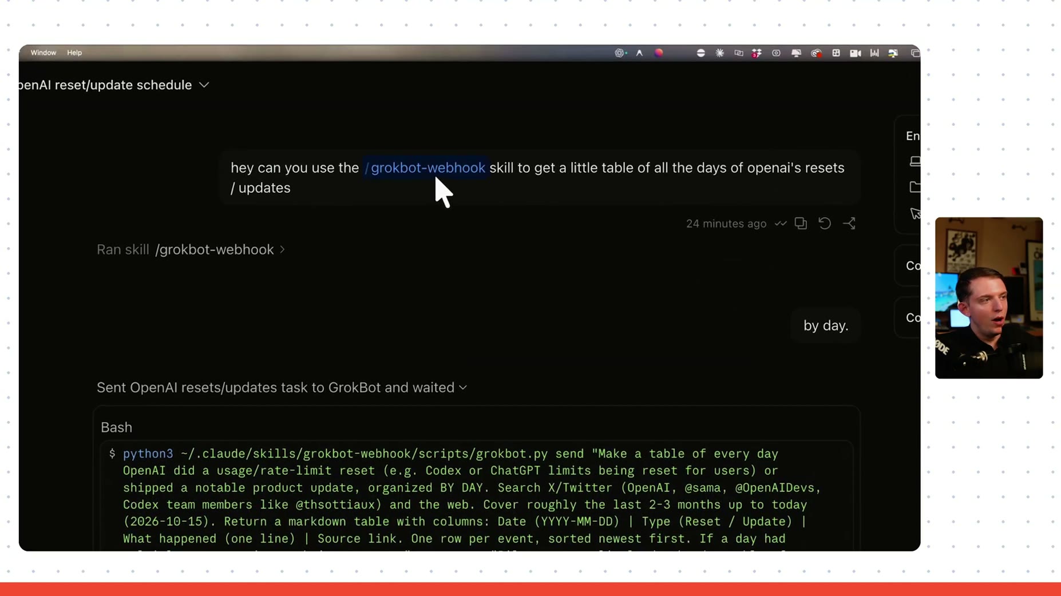Click the half-circle menu bar icon
This screenshot has height=596, width=1061.
[x=701, y=53]
